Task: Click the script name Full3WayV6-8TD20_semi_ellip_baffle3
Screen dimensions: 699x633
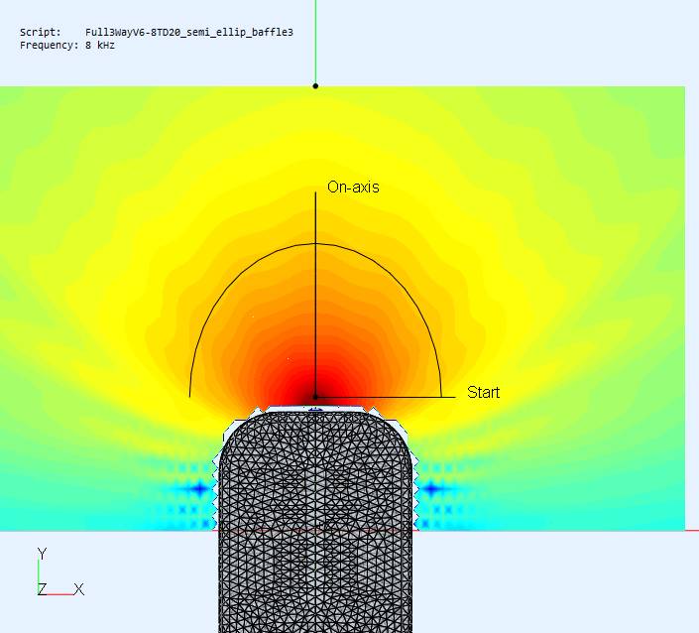Action: pyautogui.click(x=189, y=33)
